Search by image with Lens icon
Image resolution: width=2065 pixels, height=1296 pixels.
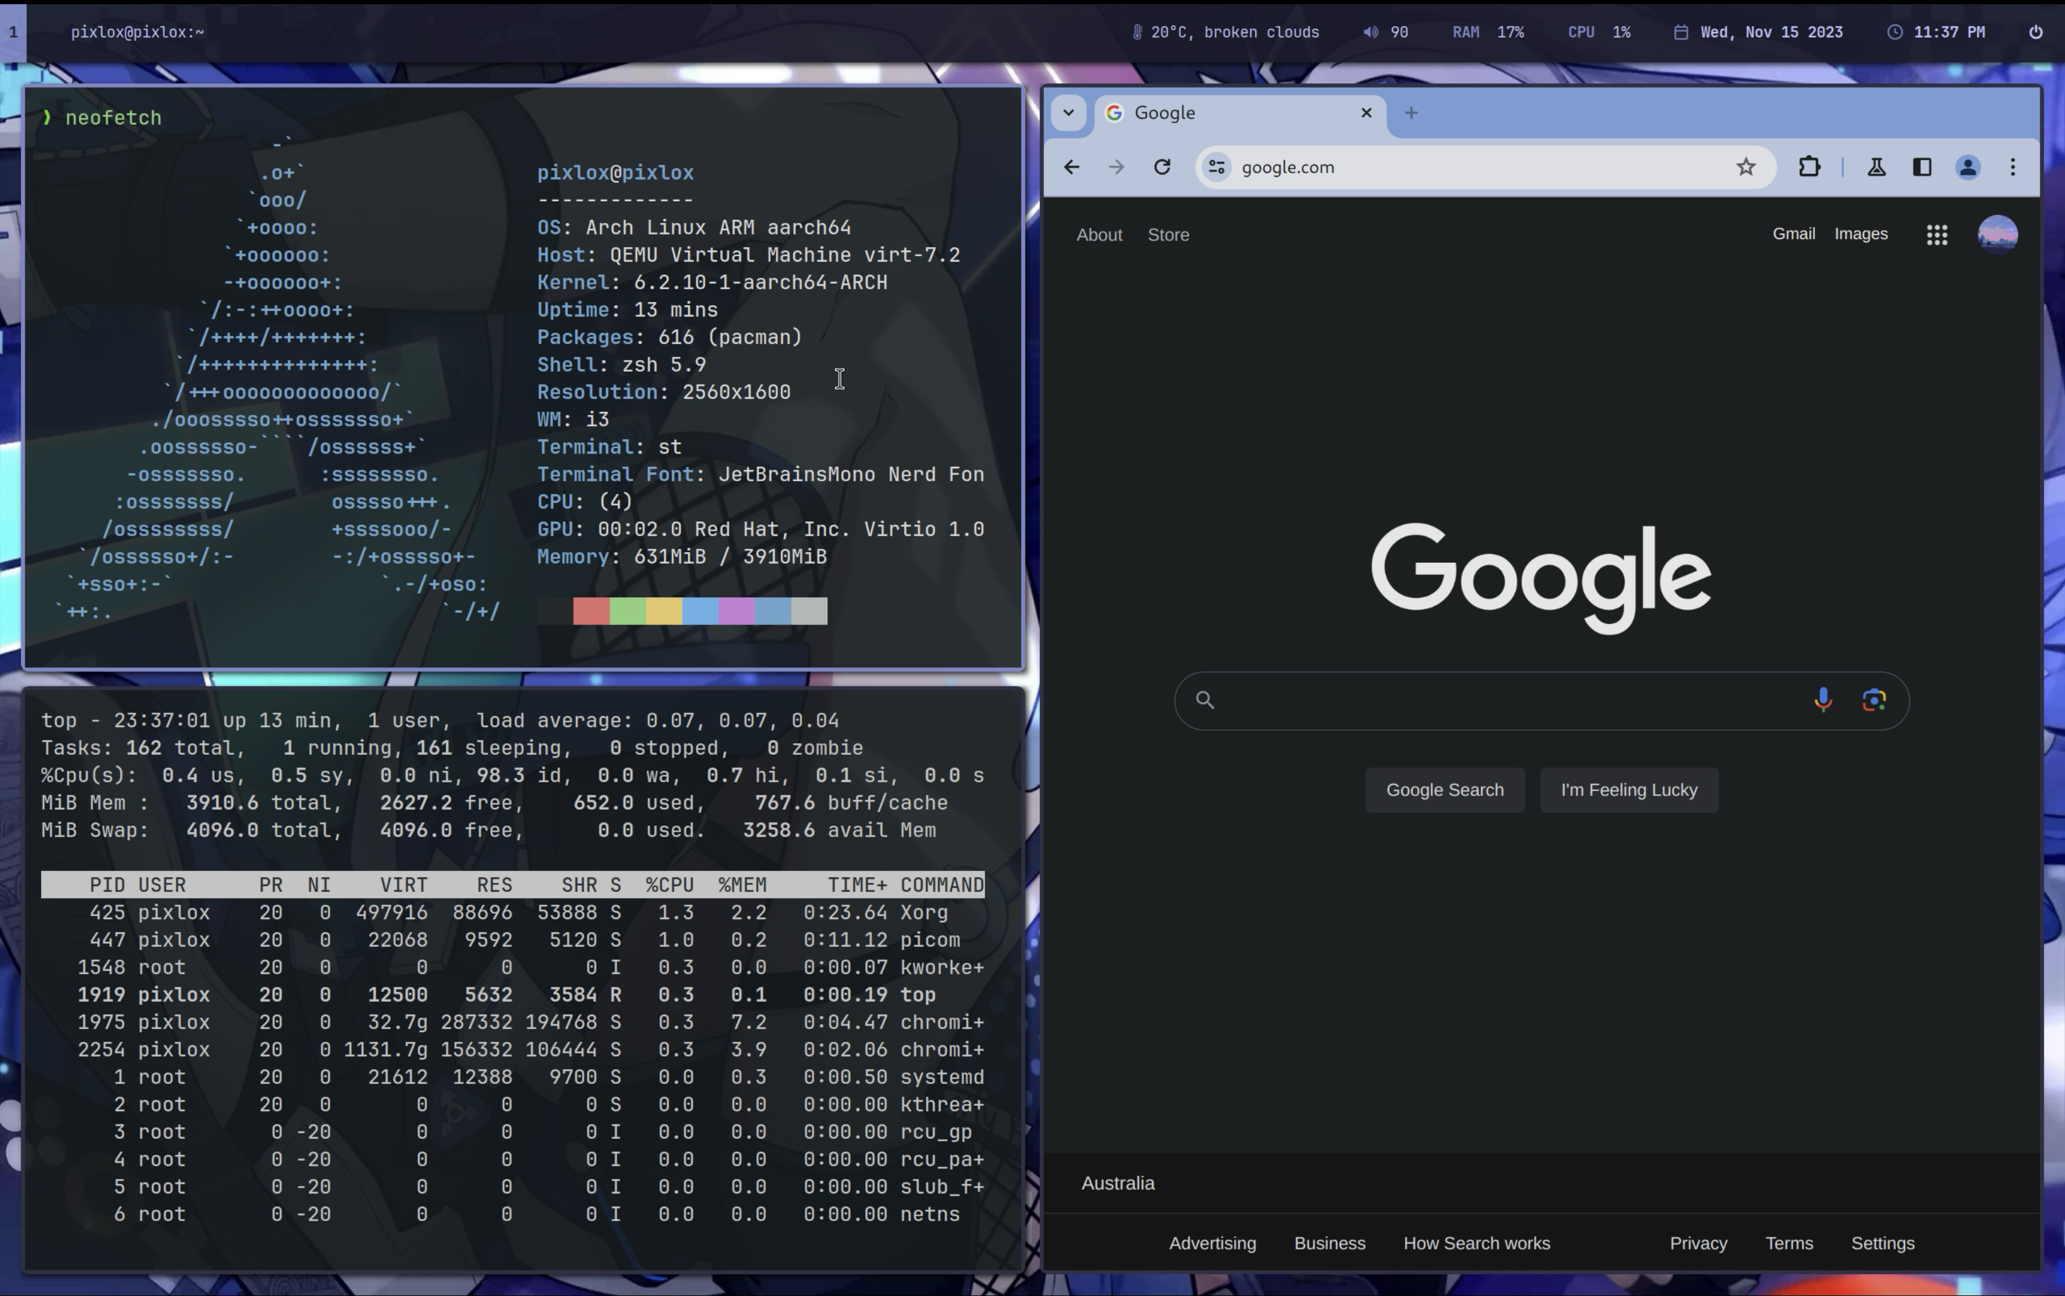pos(1874,701)
